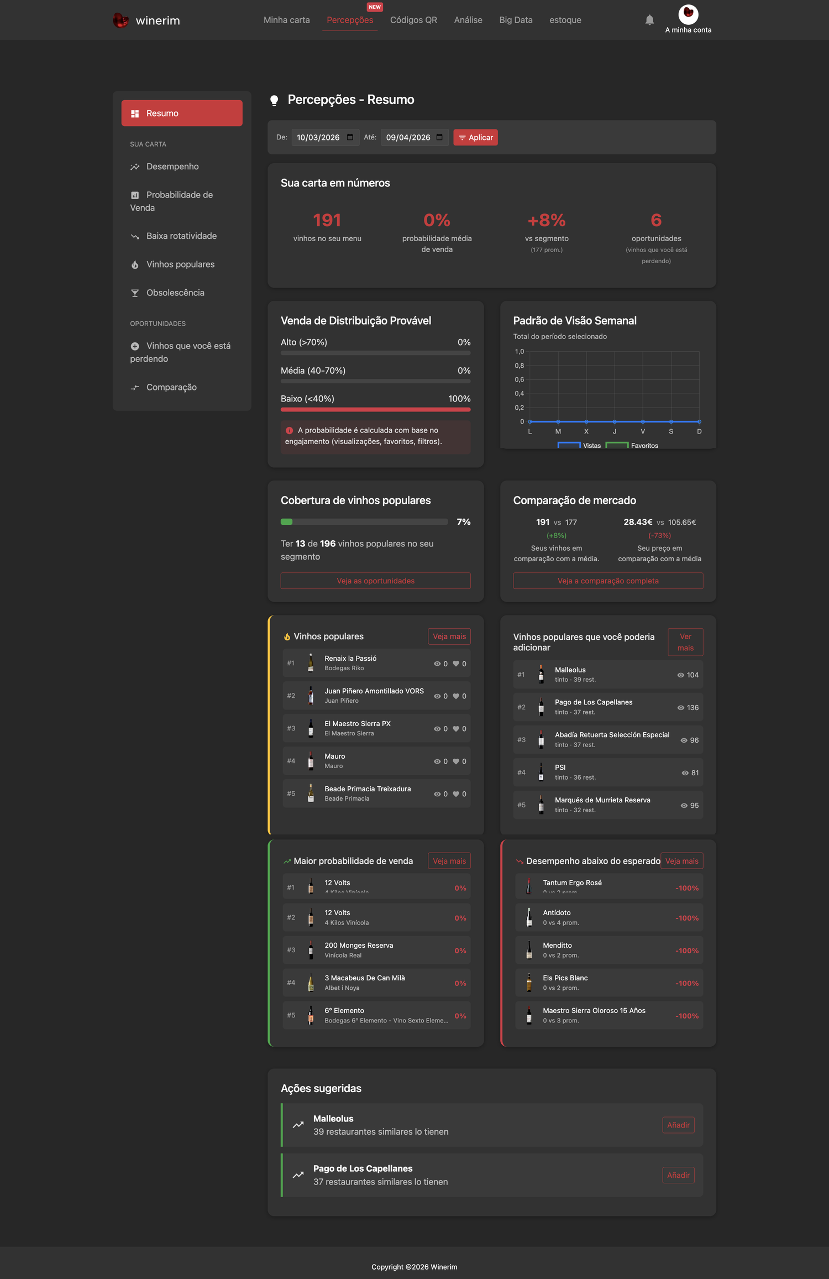Click the up-trend icon in Maior probabilidade header
Image resolution: width=829 pixels, height=1279 pixels.
click(x=287, y=862)
